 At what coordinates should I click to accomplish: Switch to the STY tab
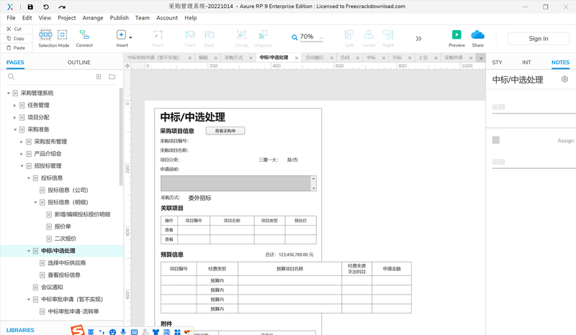497,63
